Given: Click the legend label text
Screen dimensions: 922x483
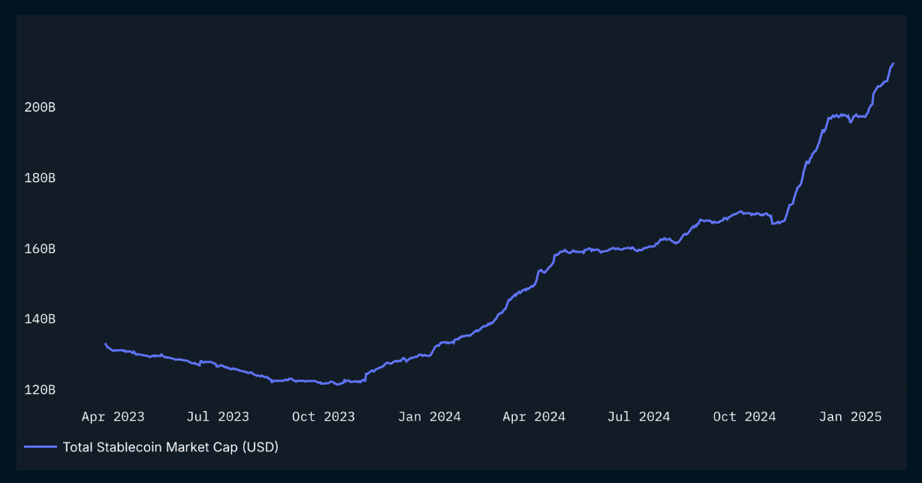Looking at the screenshot, I should point(173,447).
